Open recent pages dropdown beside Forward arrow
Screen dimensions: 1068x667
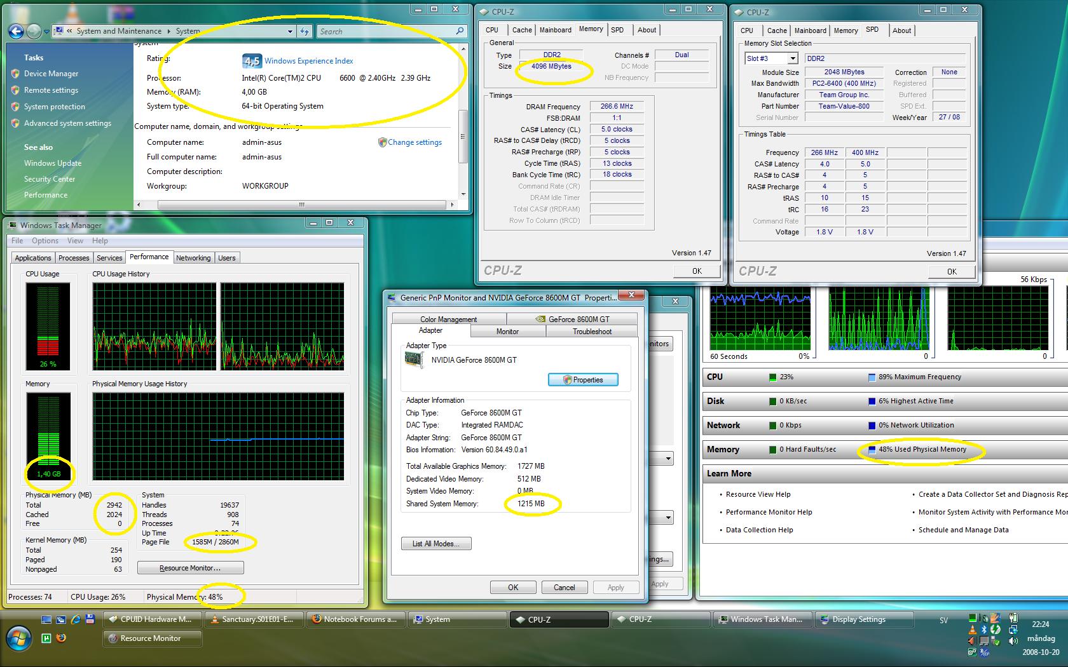46,32
